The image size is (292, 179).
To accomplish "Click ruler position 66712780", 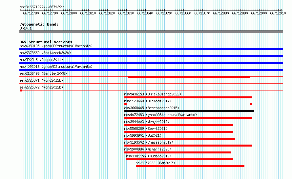I will coord(31,13).
